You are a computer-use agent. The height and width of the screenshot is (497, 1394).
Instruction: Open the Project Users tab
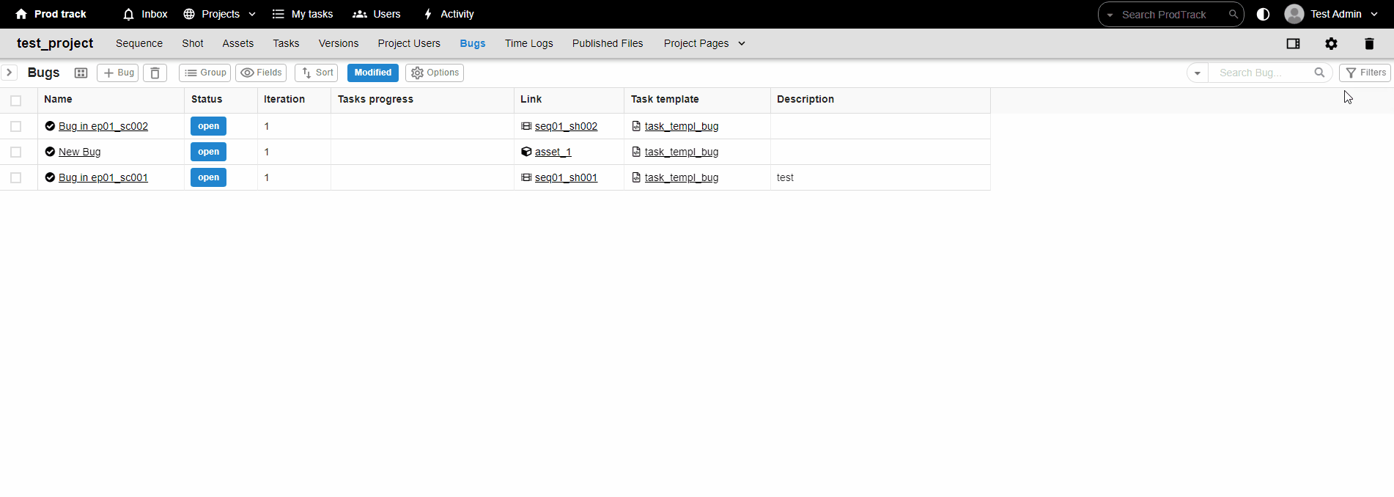click(x=409, y=43)
